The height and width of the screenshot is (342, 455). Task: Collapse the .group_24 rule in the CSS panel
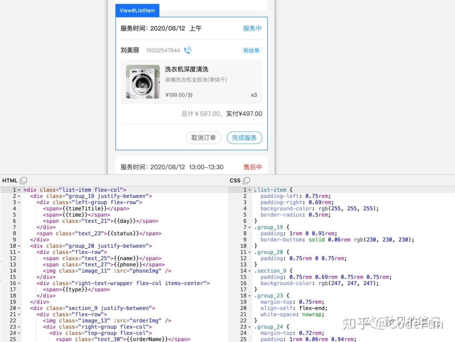(x=250, y=326)
